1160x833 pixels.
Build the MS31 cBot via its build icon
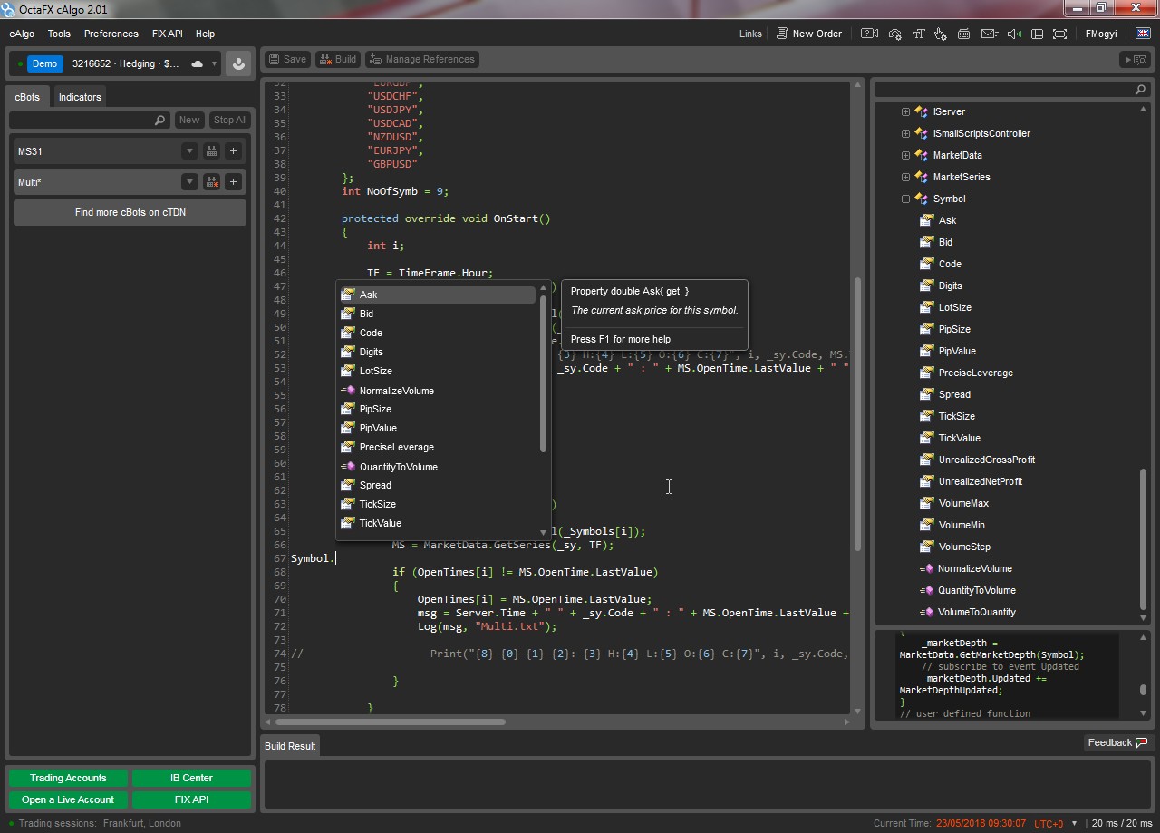click(x=211, y=151)
